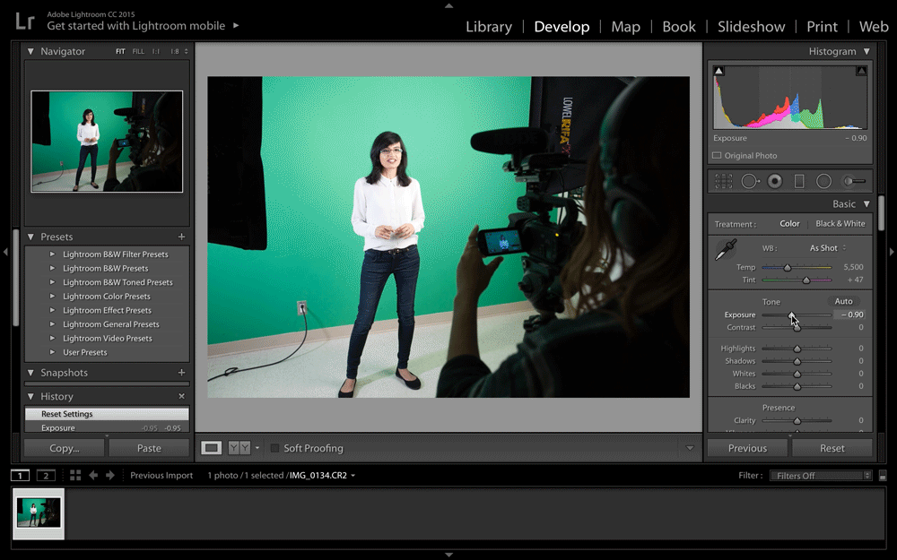Select Reset Settings history step
Screen dimensions: 897x560
107,414
